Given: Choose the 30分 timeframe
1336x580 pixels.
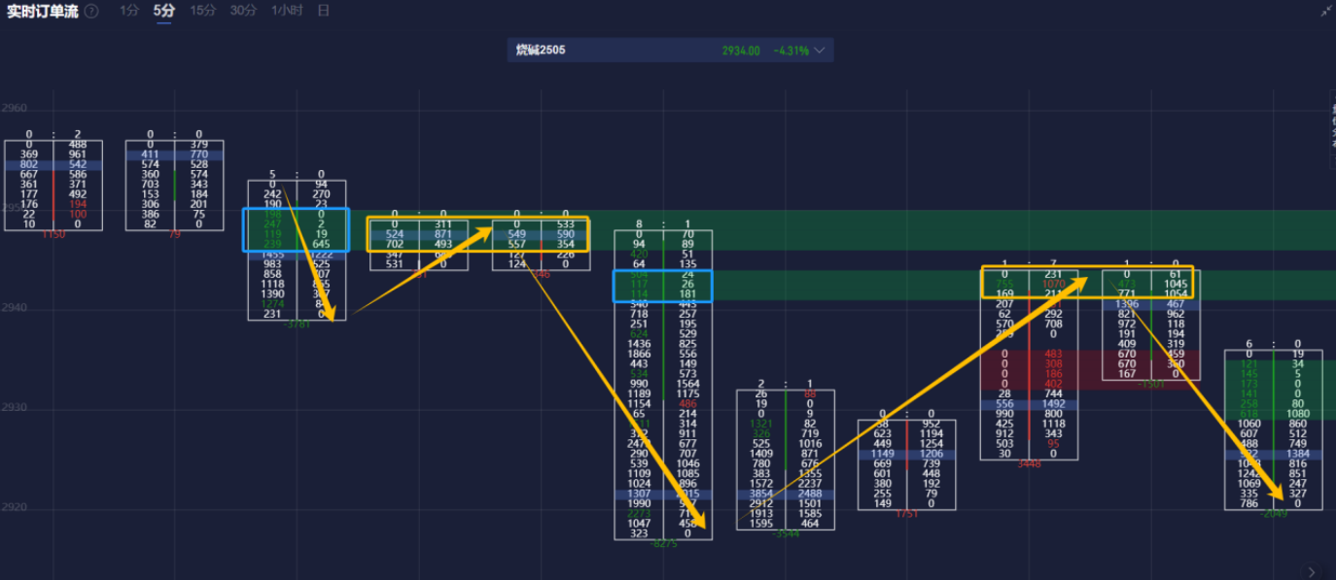Looking at the screenshot, I should coord(243,11).
